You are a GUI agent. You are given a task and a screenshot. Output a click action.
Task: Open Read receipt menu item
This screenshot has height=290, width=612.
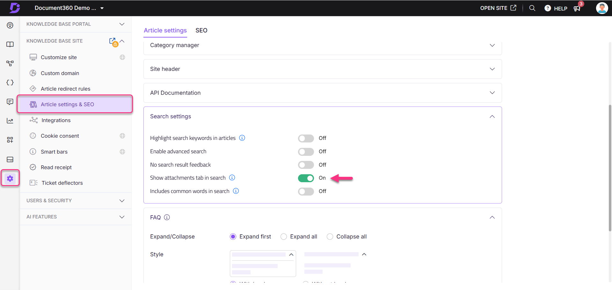tap(76, 167)
